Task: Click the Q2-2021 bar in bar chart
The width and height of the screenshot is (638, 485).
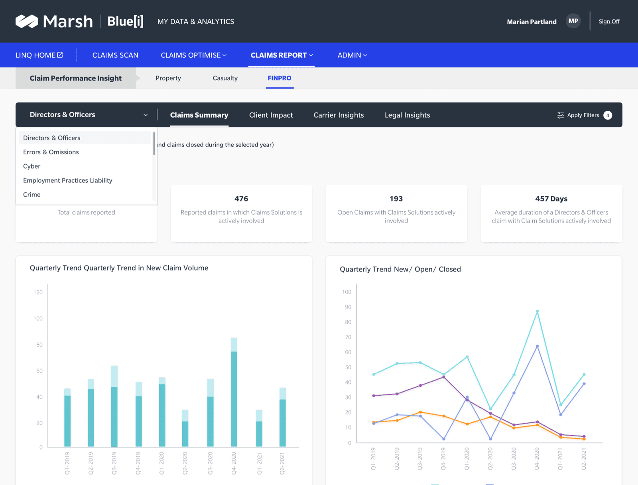Action: point(282,417)
